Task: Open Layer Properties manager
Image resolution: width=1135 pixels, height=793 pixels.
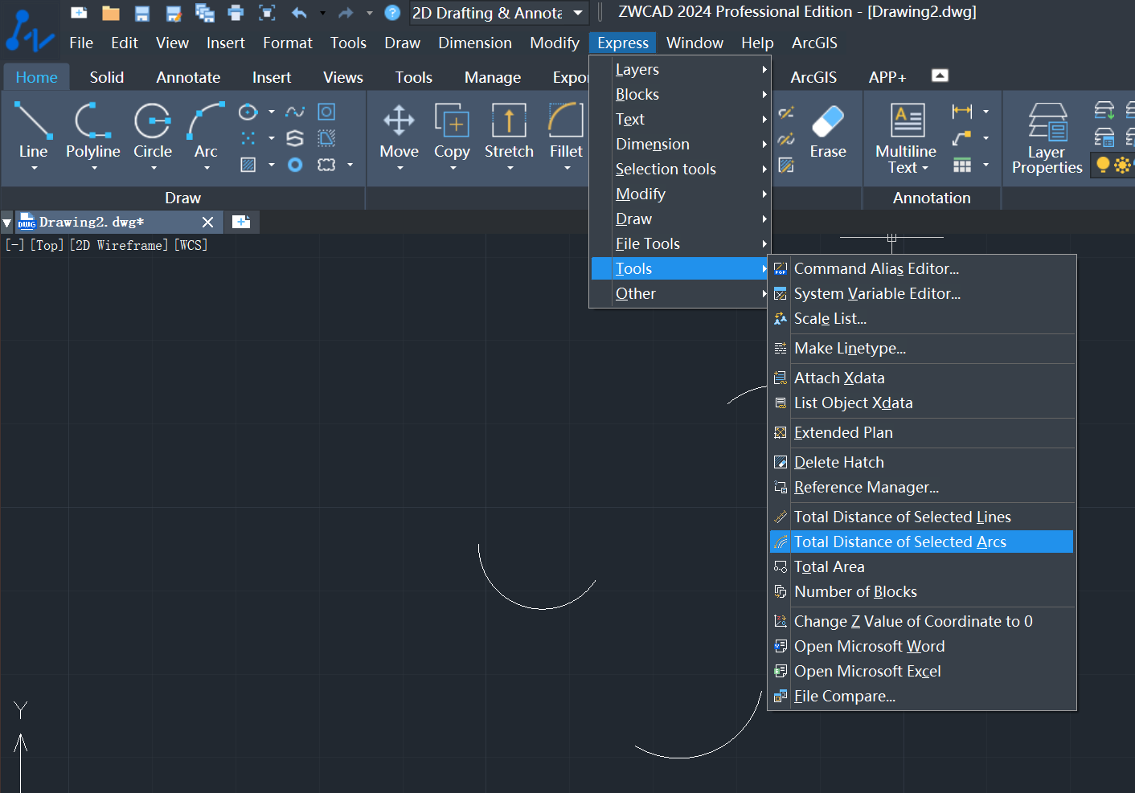Action: click(1047, 138)
